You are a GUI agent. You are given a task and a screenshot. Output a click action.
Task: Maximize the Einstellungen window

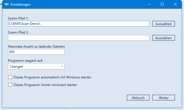pyautogui.click(x=162, y=4)
